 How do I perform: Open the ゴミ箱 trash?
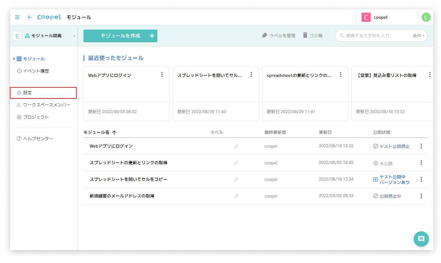313,36
